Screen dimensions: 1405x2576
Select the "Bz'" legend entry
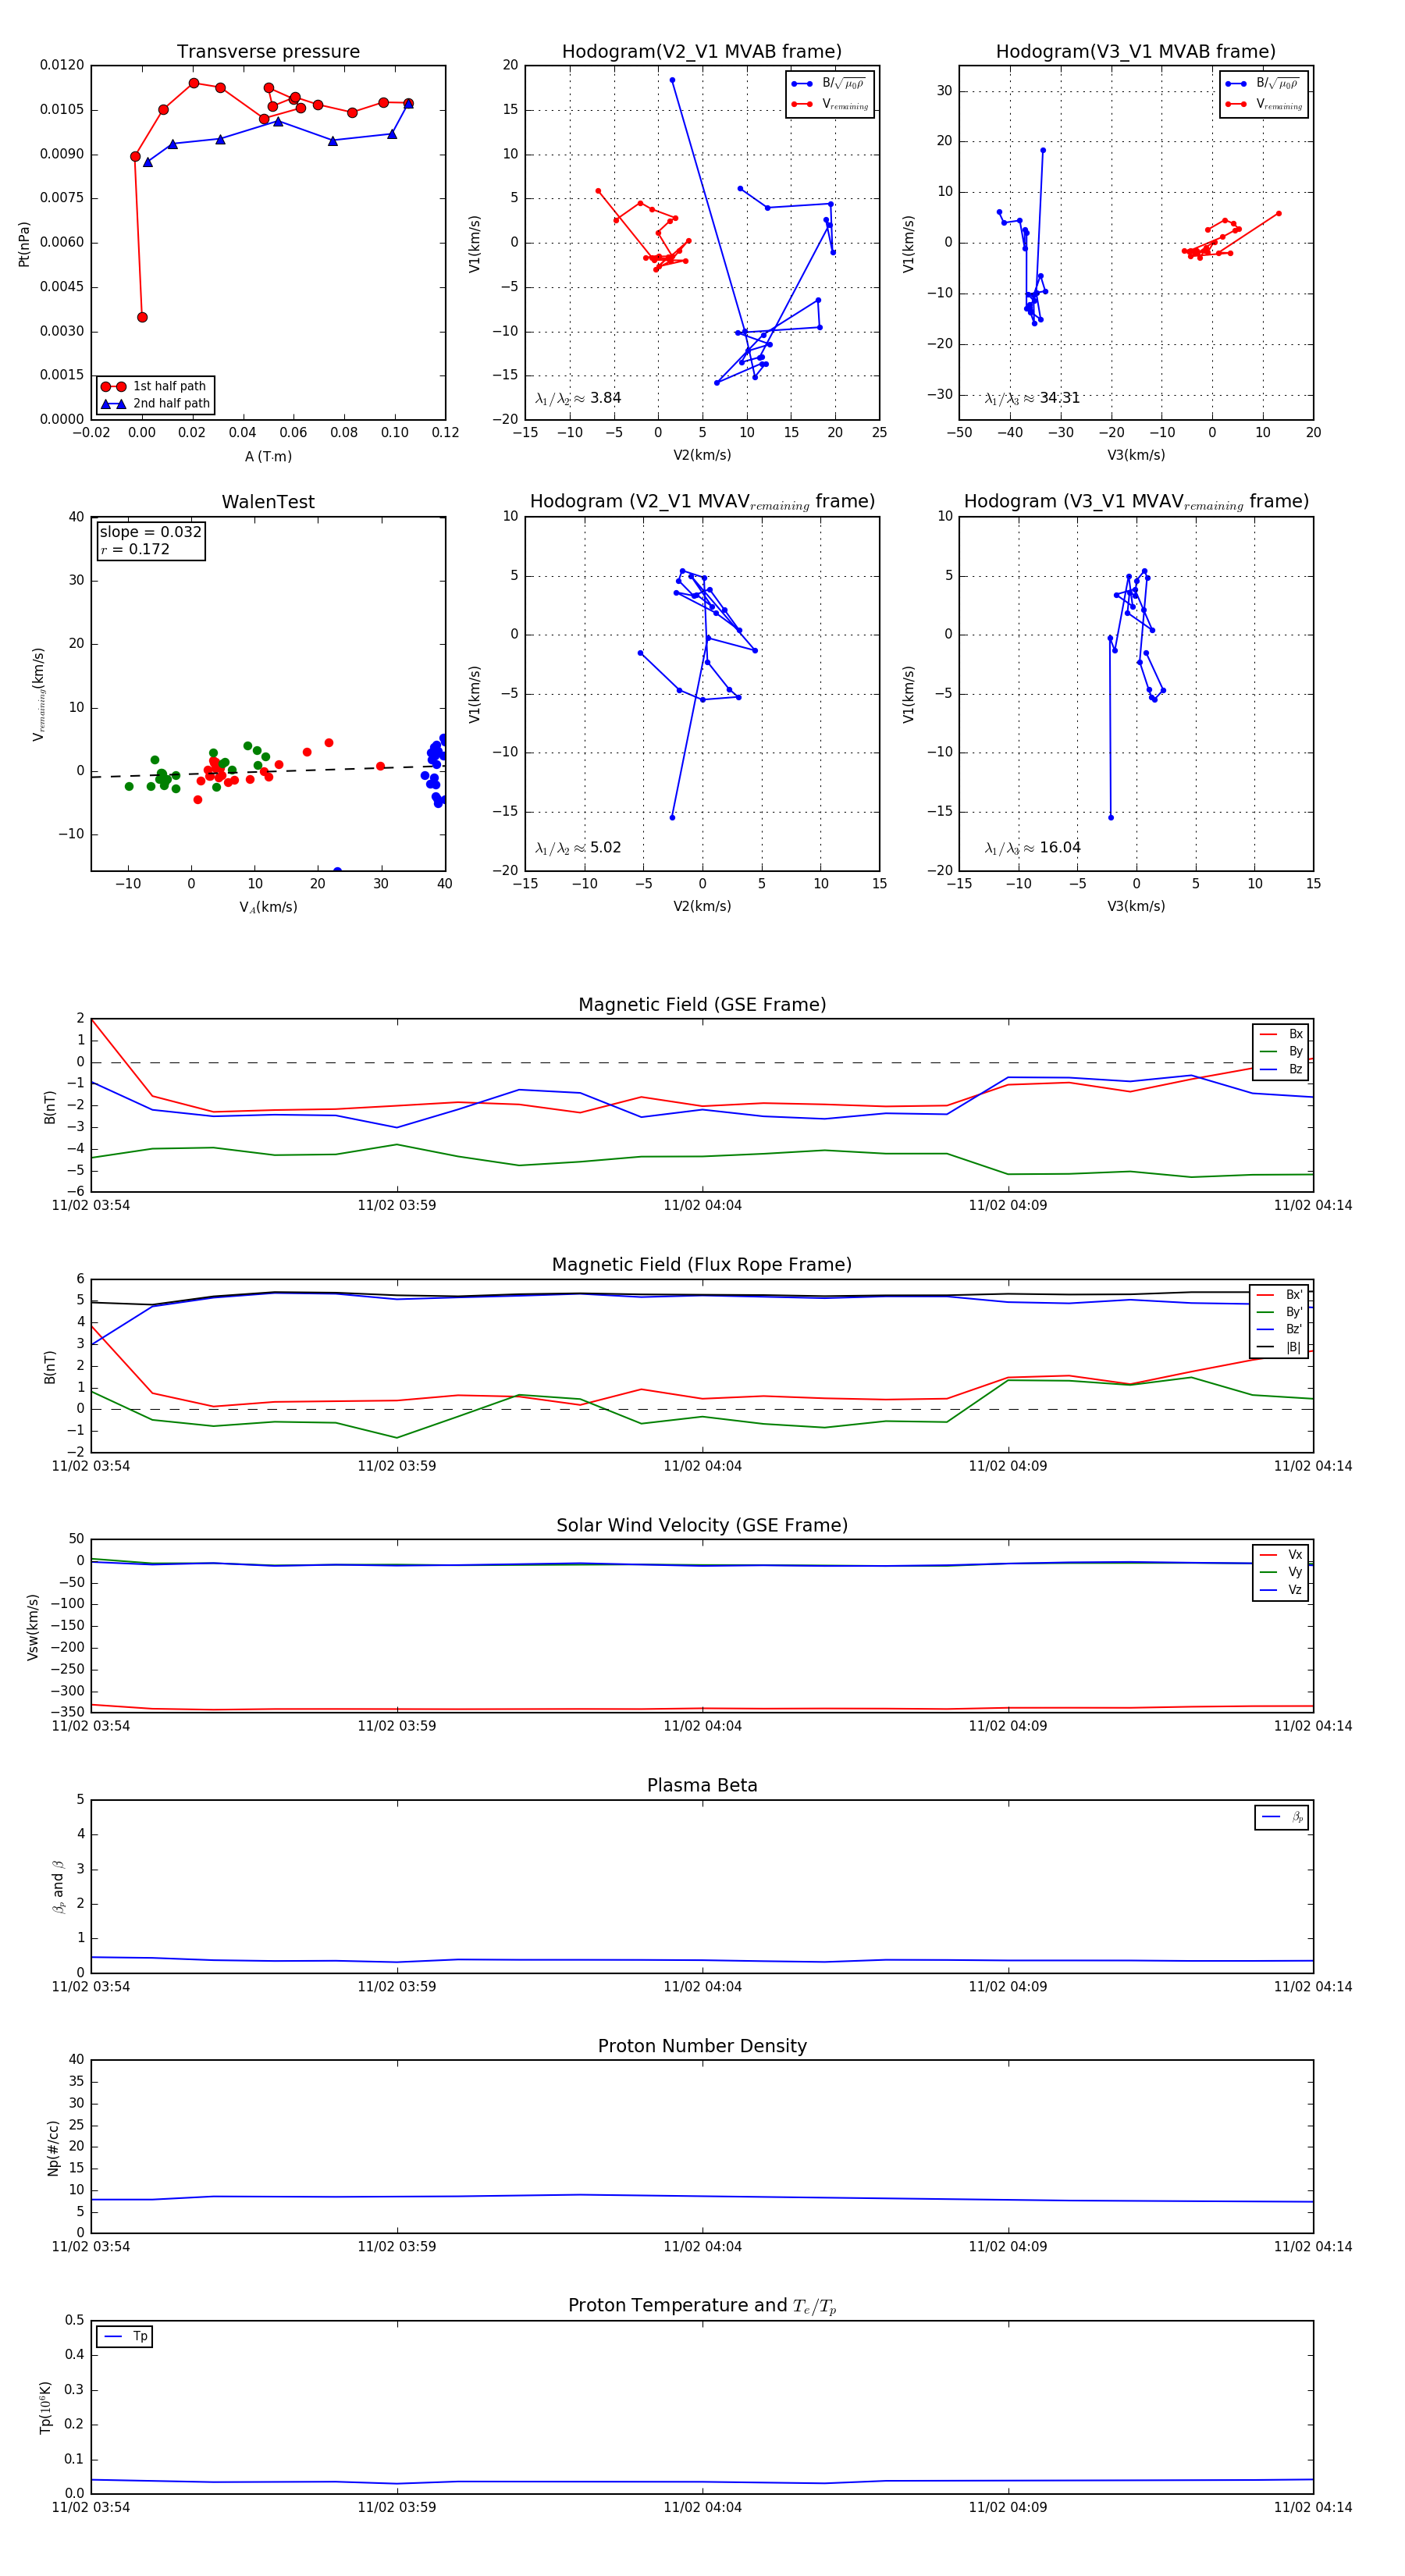[x=1280, y=1330]
